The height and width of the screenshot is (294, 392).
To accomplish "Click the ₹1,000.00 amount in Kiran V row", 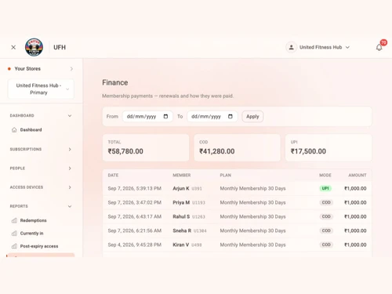I will pyautogui.click(x=355, y=245).
